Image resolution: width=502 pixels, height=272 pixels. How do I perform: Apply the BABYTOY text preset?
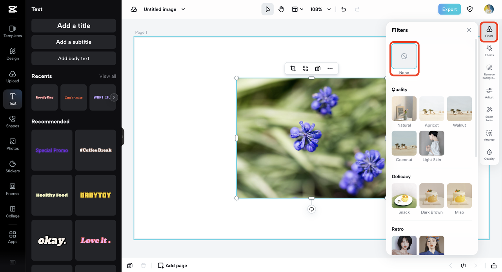click(x=96, y=195)
